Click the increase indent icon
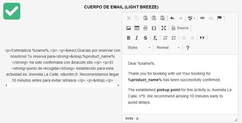The height and width of the screenshot is (123, 242). tap(192, 38)
